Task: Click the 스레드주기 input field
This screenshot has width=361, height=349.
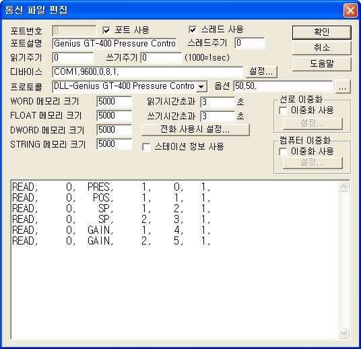Action: point(250,43)
